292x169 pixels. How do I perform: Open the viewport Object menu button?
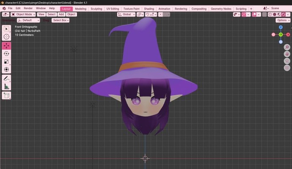pyautogui.click(x=72, y=14)
